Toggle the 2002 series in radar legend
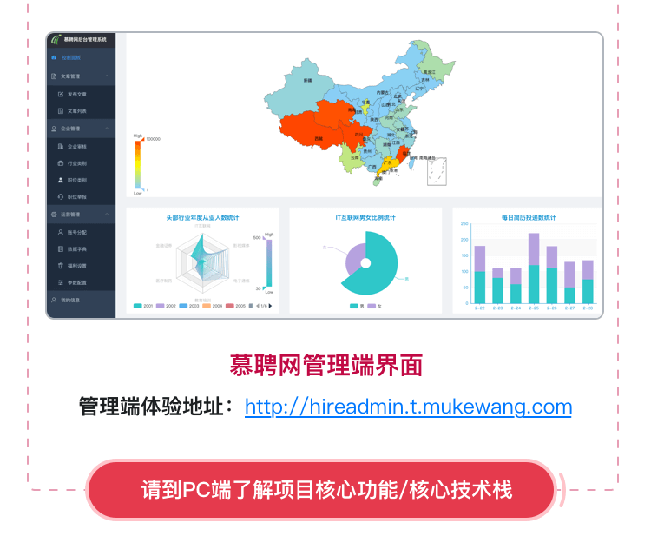Viewport: 651px width, 556px height. (x=166, y=306)
